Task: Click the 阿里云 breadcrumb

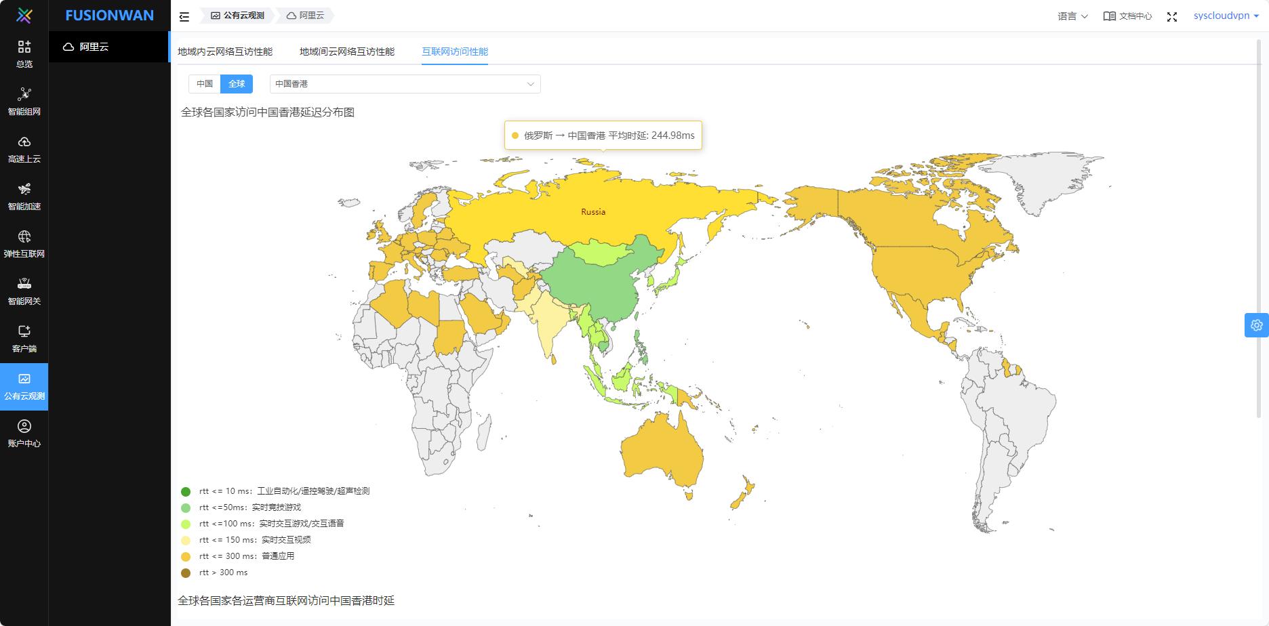Action: [x=305, y=16]
